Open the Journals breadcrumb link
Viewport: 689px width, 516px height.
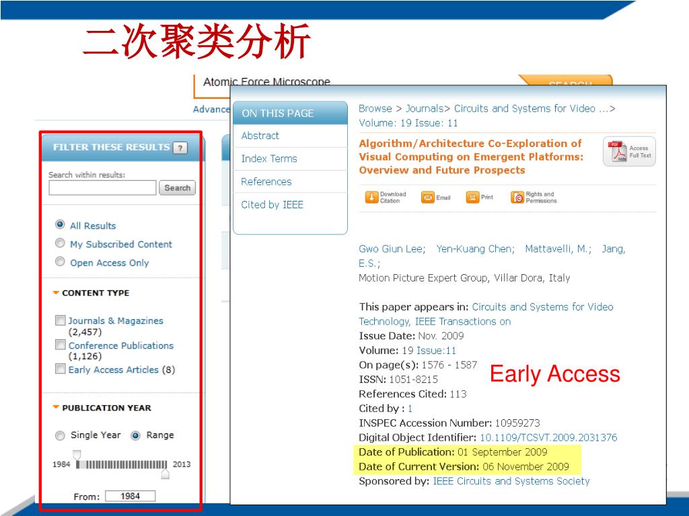point(424,108)
